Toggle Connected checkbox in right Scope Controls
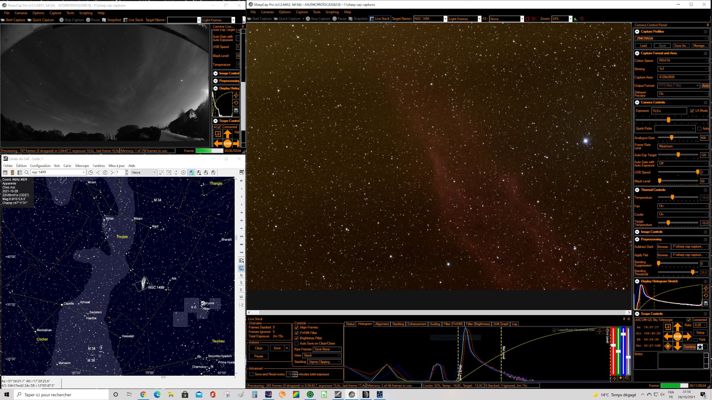The height and width of the screenshot is (400, 712). point(689,320)
